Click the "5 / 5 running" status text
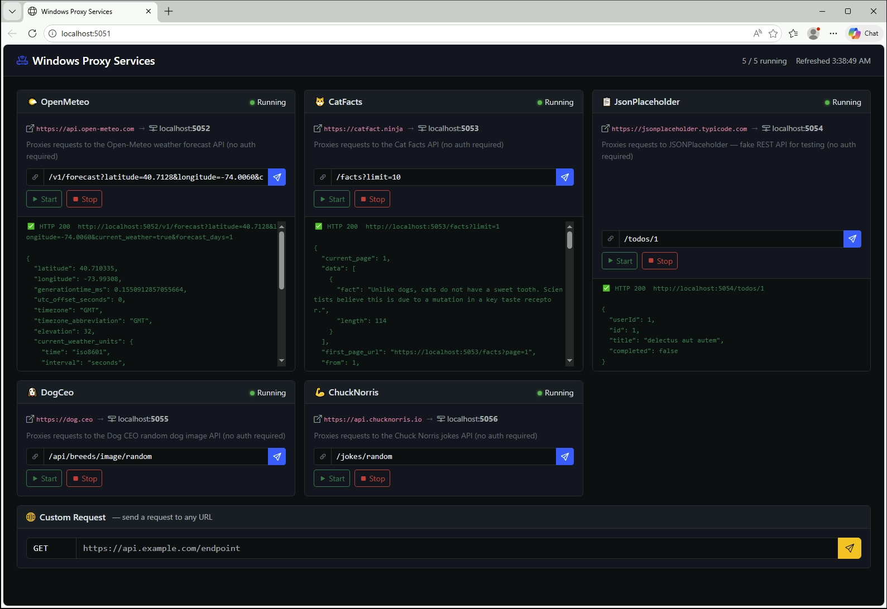Viewport: 887px width, 609px height. [764, 61]
